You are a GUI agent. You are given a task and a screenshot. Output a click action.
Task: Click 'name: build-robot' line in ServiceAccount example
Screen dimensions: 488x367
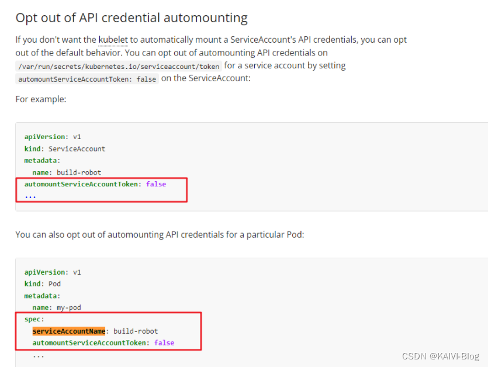click(67, 172)
